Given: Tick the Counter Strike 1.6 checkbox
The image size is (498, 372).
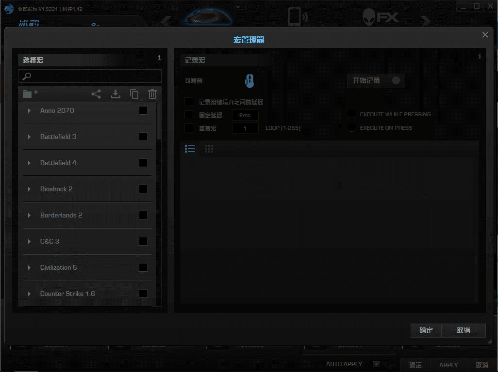Looking at the screenshot, I should click(x=143, y=294).
